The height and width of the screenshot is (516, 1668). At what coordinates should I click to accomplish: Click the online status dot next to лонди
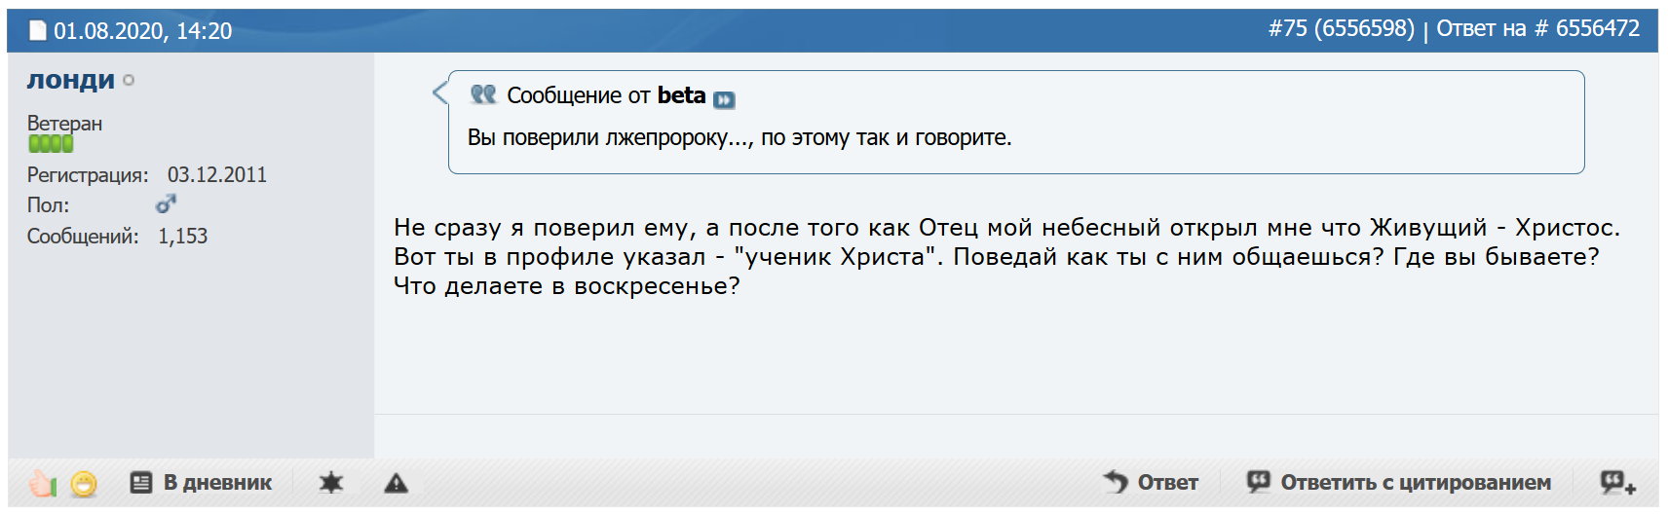pos(130,81)
